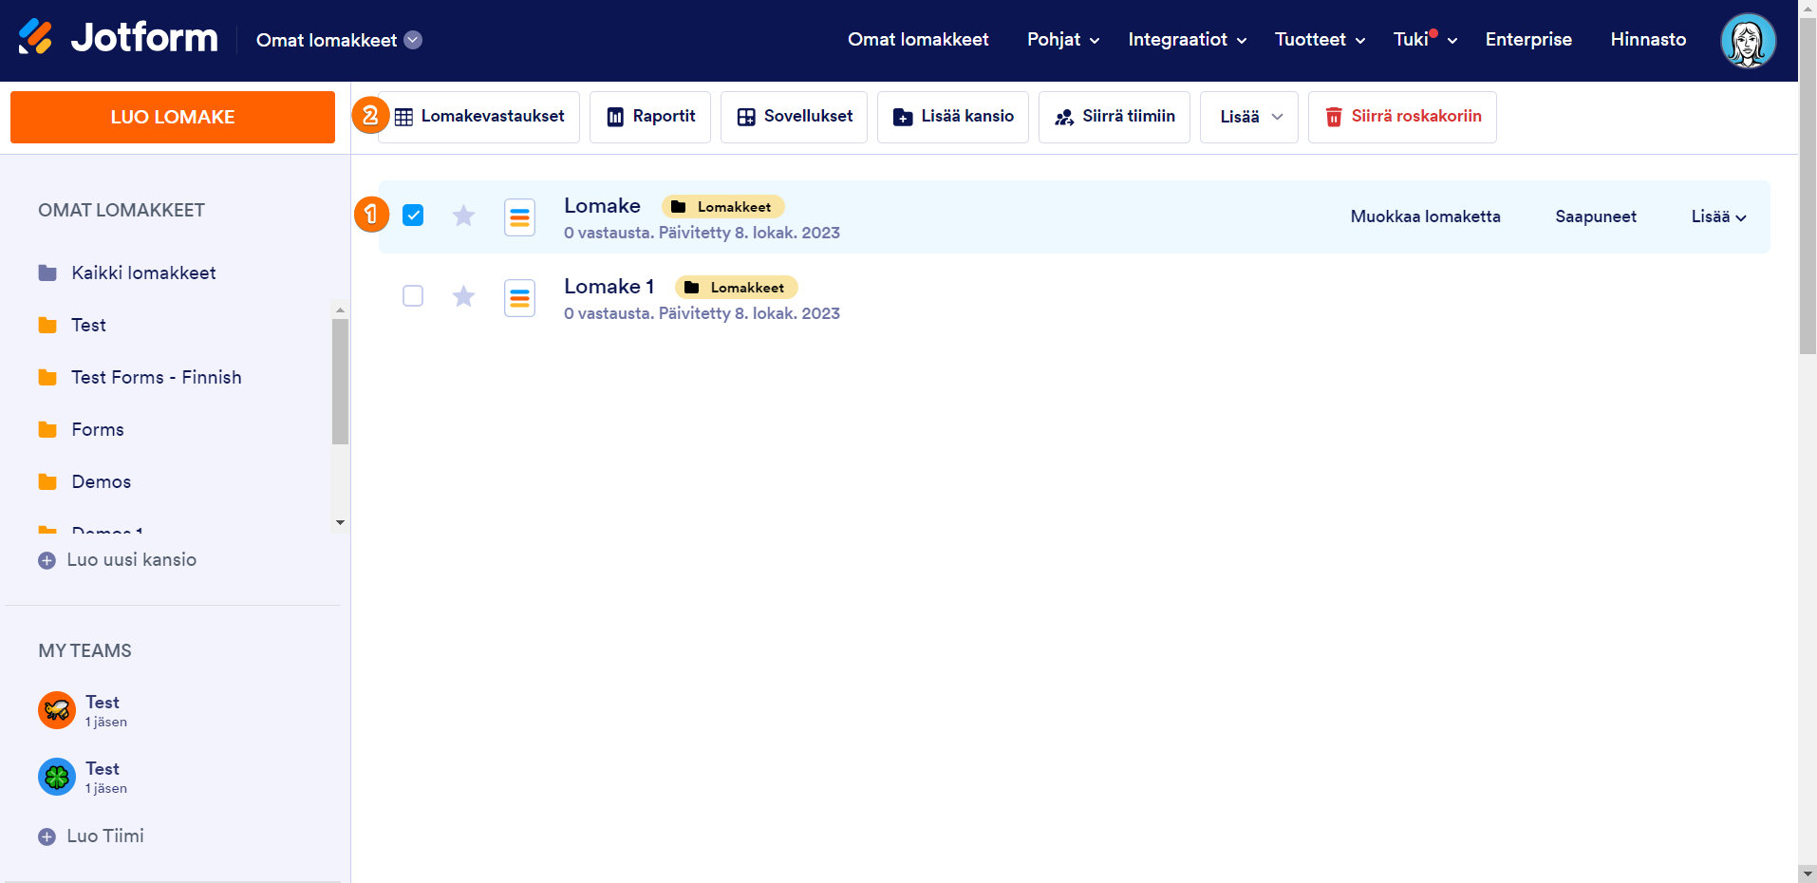The height and width of the screenshot is (883, 1817).
Task: Click the plus icon beside Luo Tiimi
Action: [x=47, y=836]
